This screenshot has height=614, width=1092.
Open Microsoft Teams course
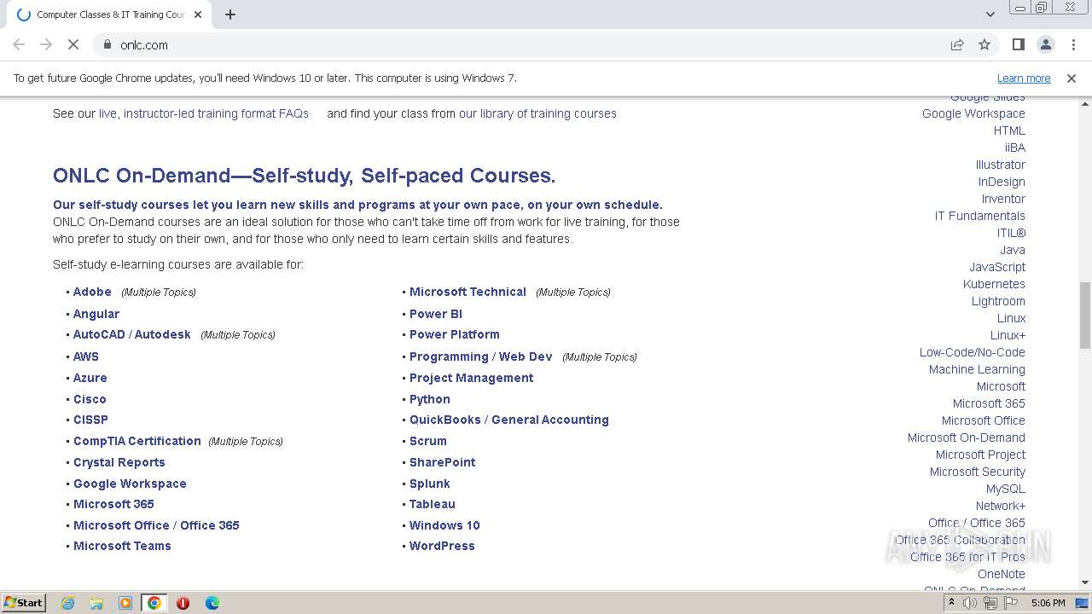(122, 546)
